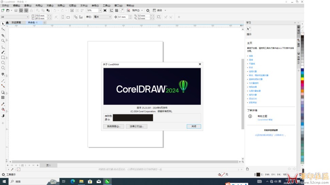Open the 对象 menu

(x=50, y=5)
